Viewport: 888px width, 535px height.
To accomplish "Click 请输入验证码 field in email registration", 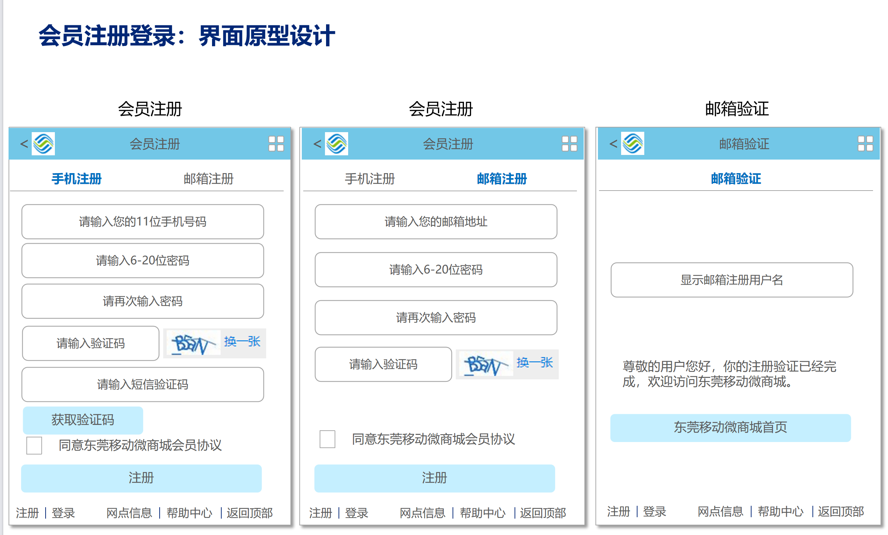I will coord(383,364).
